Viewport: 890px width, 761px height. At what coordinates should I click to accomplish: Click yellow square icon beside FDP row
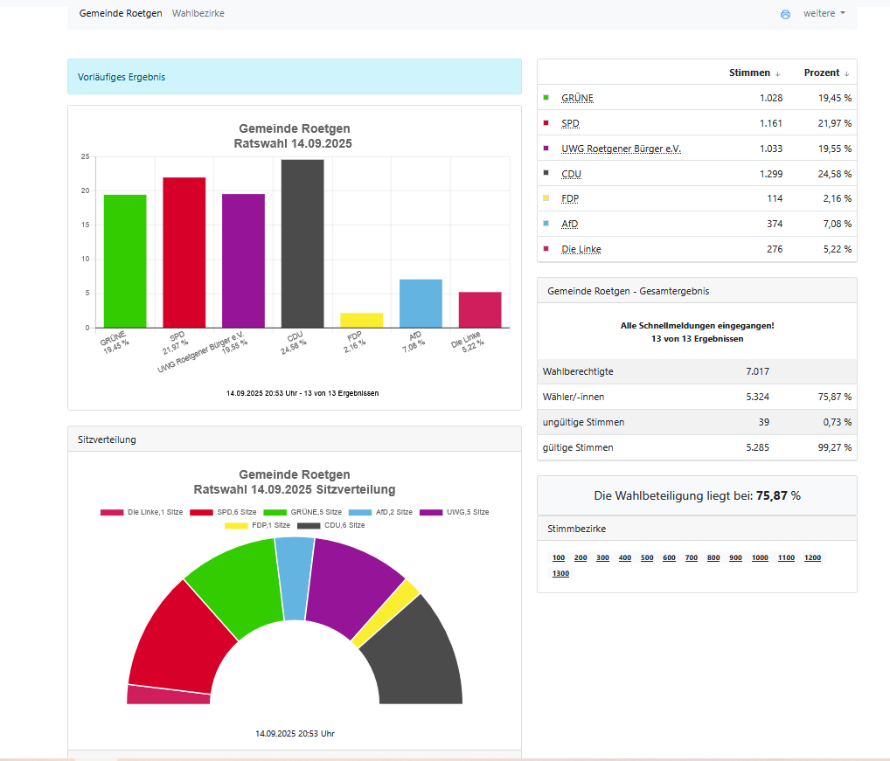tap(546, 198)
